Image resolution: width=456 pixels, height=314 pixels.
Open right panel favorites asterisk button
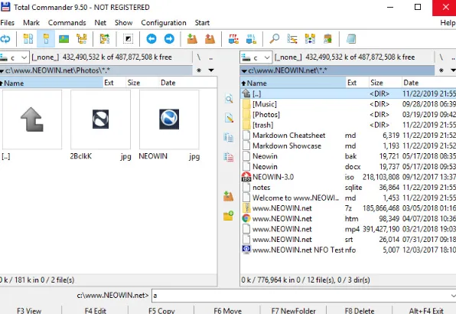[x=441, y=70]
